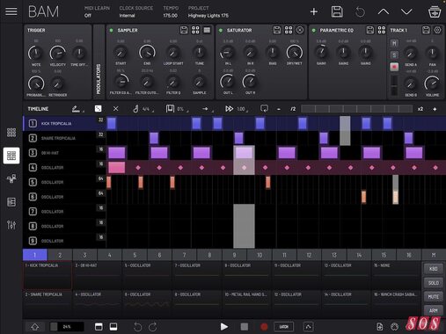Expand the Modulators side panel
The height and width of the screenshot is (334, 446).
(x=99, y=62)
